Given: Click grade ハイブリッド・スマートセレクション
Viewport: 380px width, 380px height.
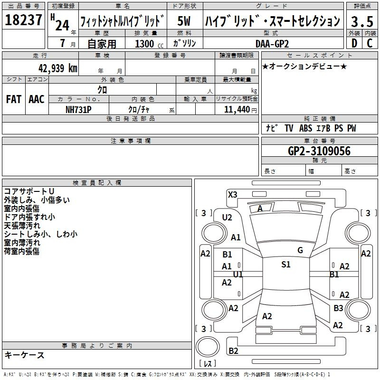Looking at the screenshot, I should (273, 21).
